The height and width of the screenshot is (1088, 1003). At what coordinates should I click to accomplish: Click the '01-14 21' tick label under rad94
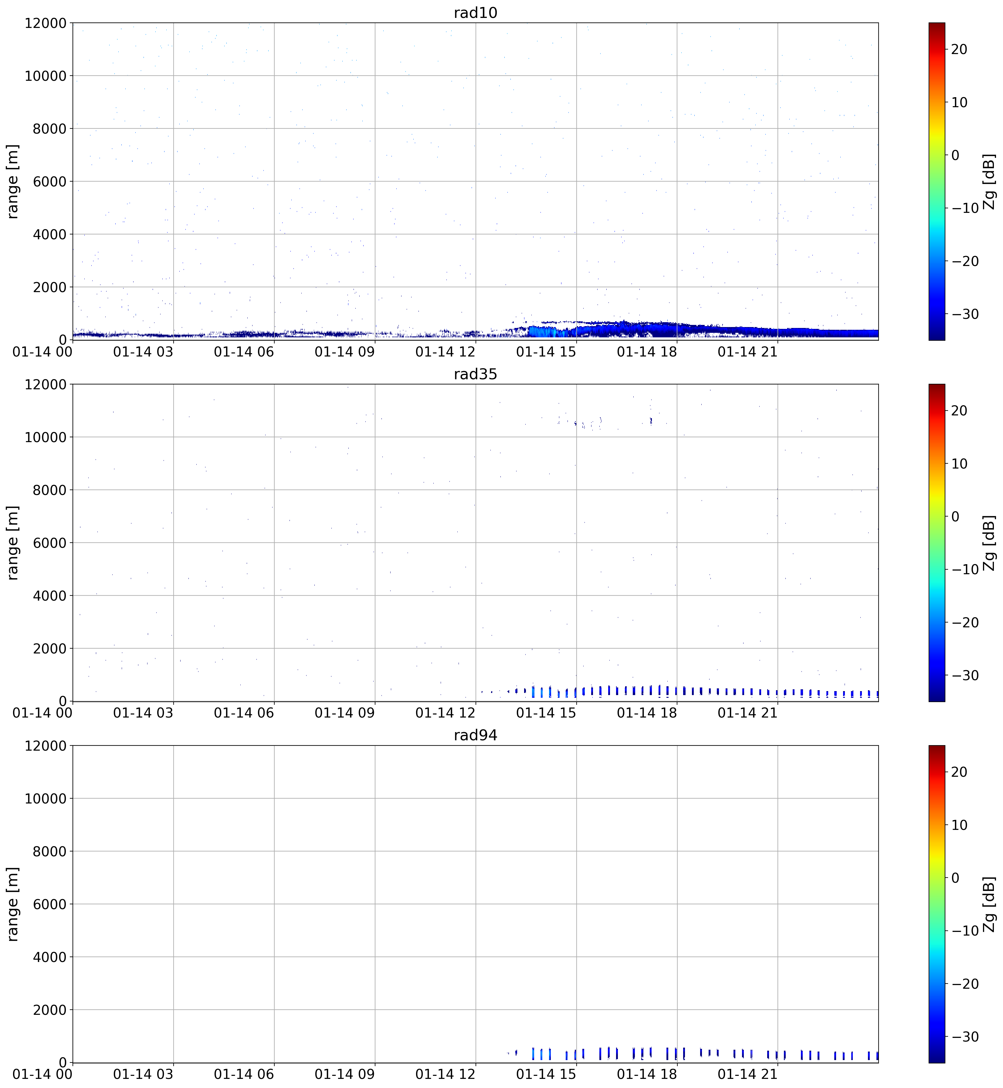(x=747, y=1074)
